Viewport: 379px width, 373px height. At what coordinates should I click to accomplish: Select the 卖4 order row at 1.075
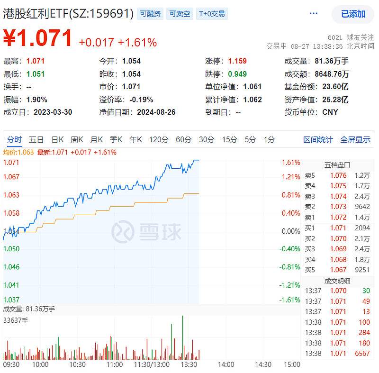[337, 186]
